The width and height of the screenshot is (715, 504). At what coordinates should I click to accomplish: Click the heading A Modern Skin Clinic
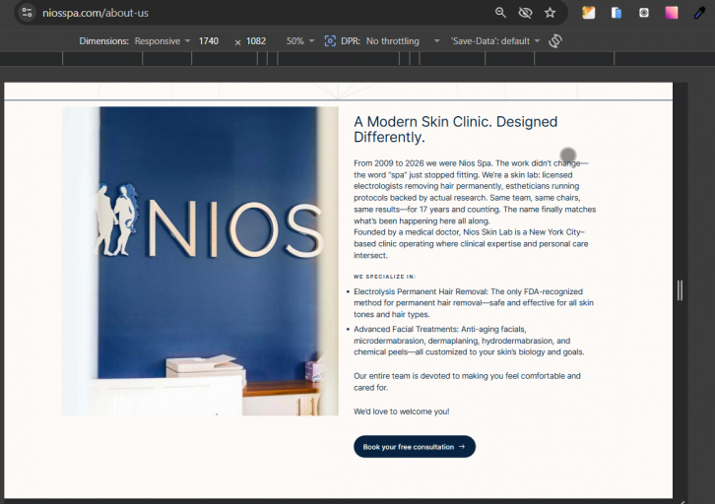456,129
